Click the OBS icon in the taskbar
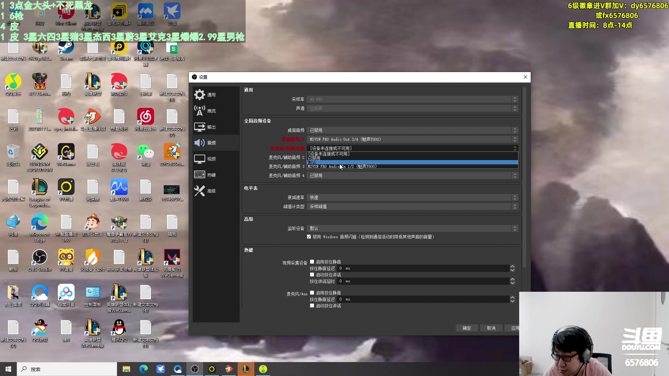 pos(194,369)
